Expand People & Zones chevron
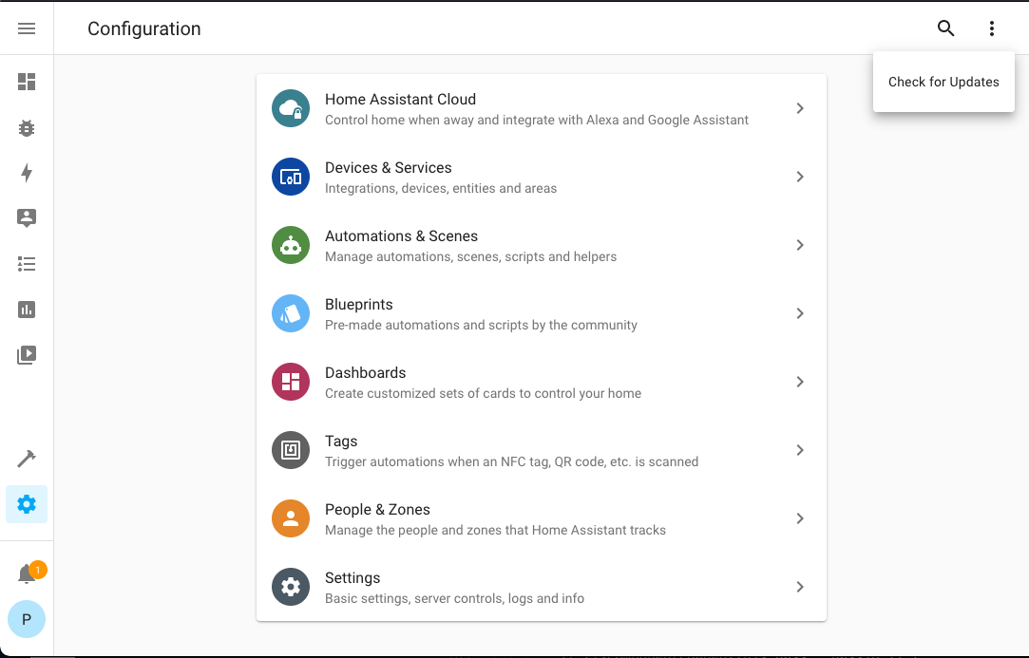 [x=800, y=518]
